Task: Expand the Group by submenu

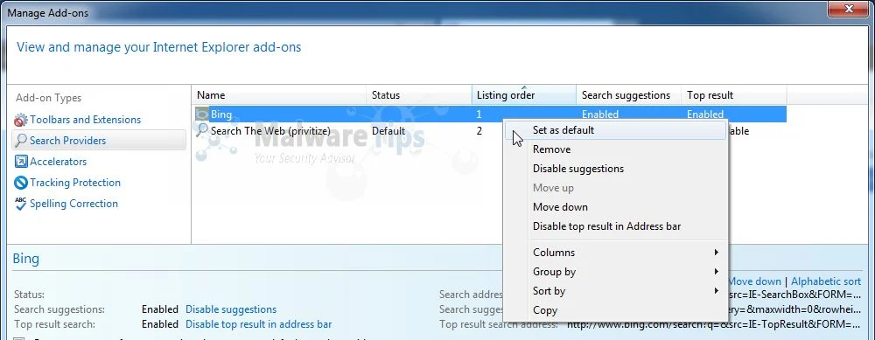Action: 616,272
